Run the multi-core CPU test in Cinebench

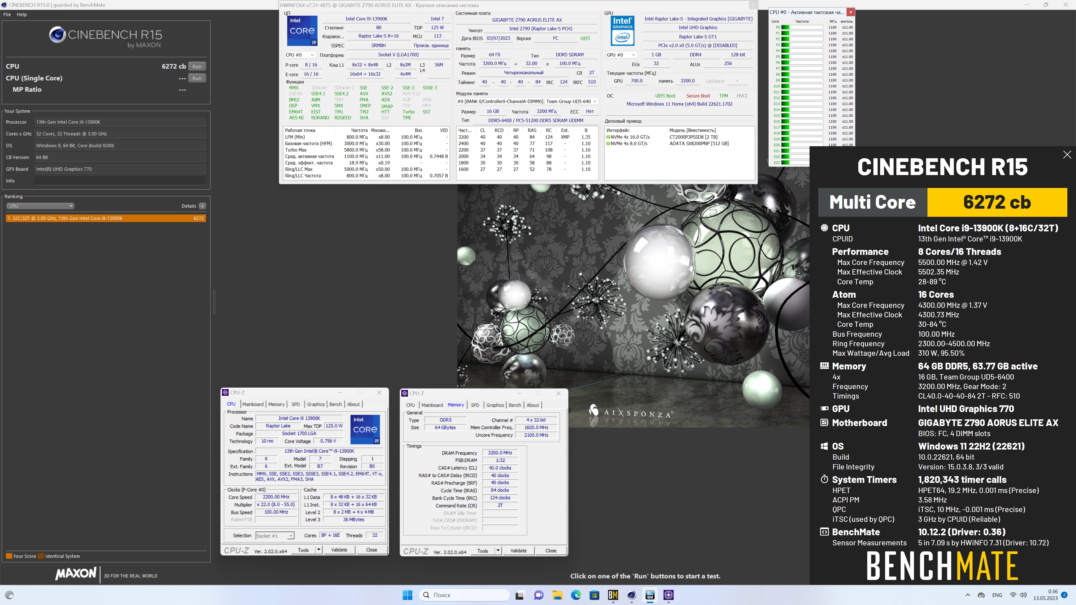197,66
